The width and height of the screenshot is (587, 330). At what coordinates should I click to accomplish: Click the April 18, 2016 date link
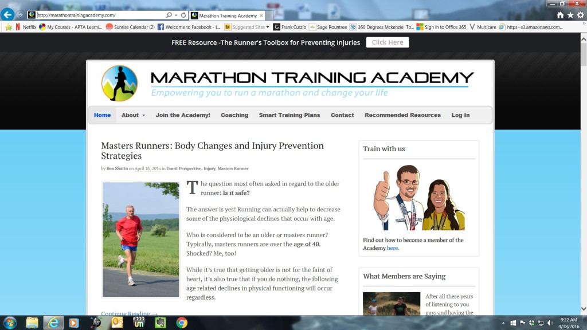(147, 168)
